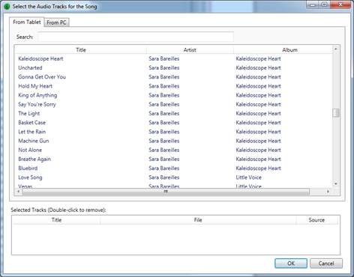Select the Uncharted track
Image resolution: width=354 pixels, height=277 pixels.
tap(30, 67)
